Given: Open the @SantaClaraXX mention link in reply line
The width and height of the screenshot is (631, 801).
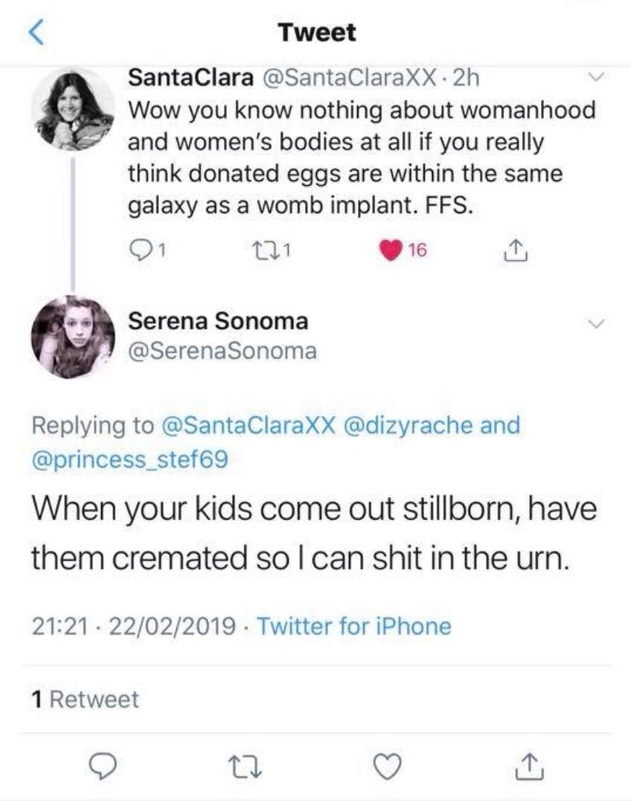Looking at the screenshot, I should pos(247,426).
